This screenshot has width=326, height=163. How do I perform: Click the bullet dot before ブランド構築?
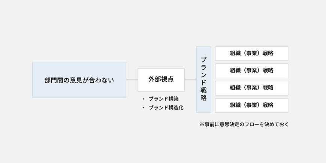[143, 99]
